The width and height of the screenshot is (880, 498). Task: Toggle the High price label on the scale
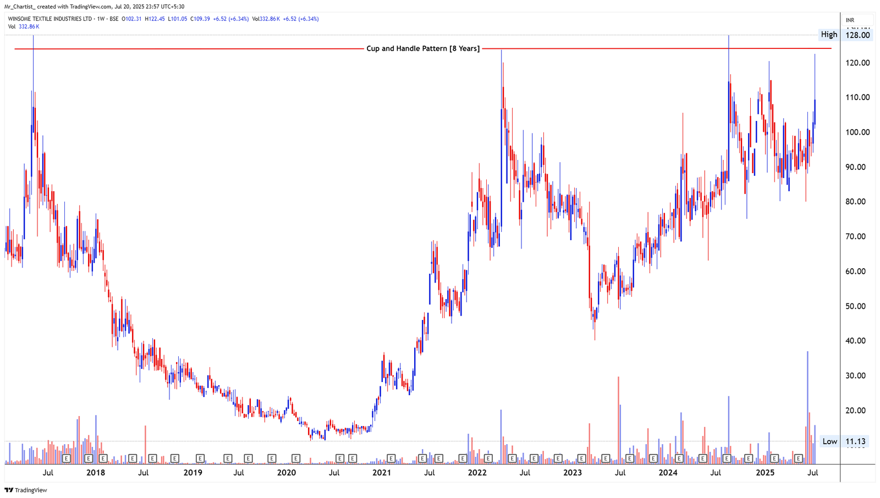coord(828,34)
